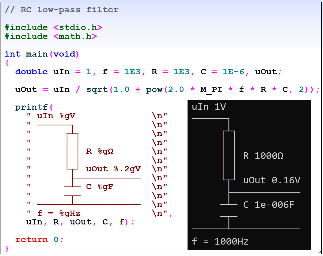
Task: Click the 'printf' call
Action: [31, 107]
